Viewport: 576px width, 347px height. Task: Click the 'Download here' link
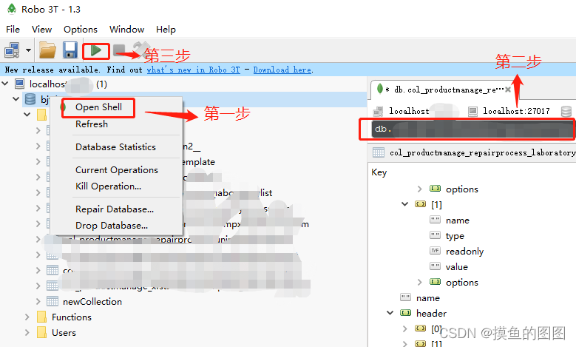[x=282, y=70]
